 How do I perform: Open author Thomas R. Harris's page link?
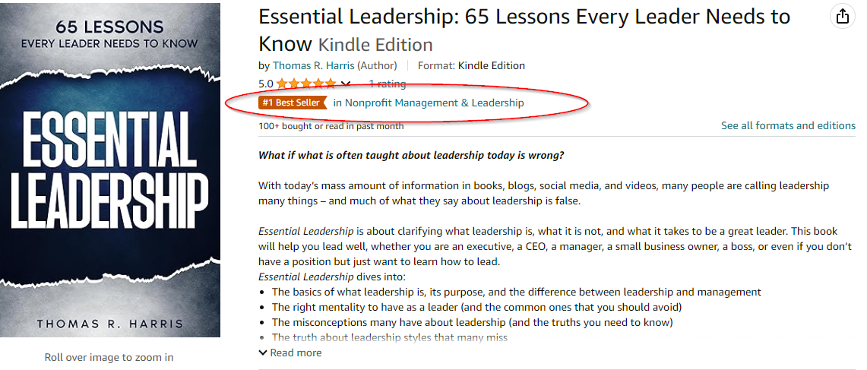[313, 65]
